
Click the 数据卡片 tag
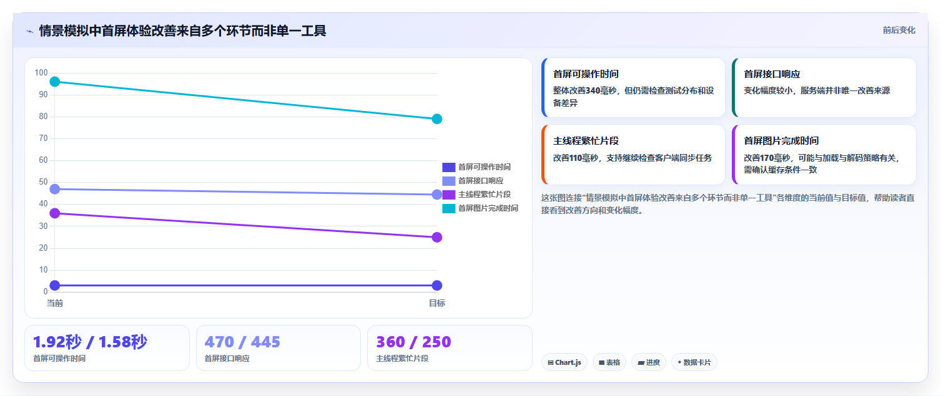[x=694, y=362]
